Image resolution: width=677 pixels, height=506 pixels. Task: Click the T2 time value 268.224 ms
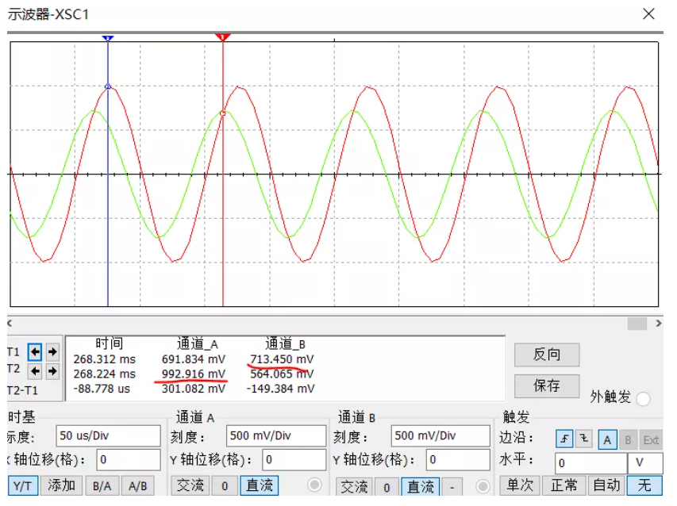click(105, 374)
